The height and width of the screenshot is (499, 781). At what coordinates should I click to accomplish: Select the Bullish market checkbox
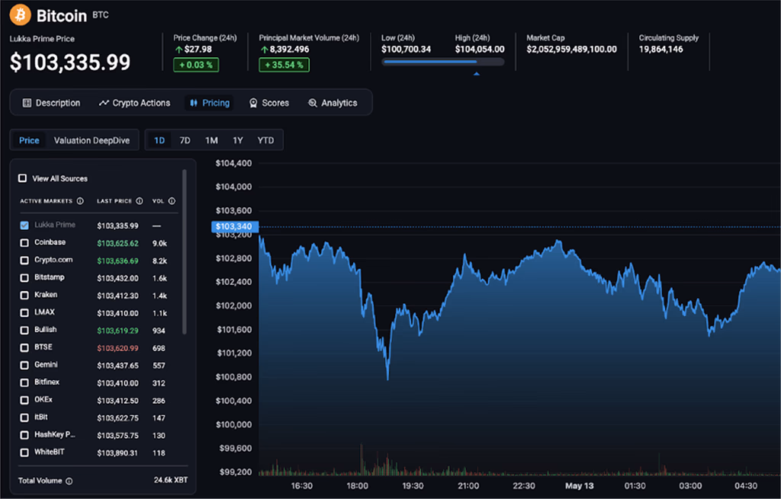(x=24, y=331)
